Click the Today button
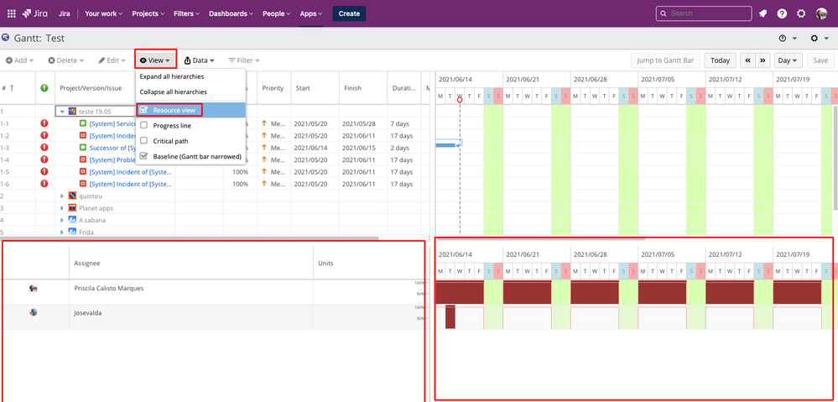838x402 pixels. pyautogui.click(x=720, y=60)
